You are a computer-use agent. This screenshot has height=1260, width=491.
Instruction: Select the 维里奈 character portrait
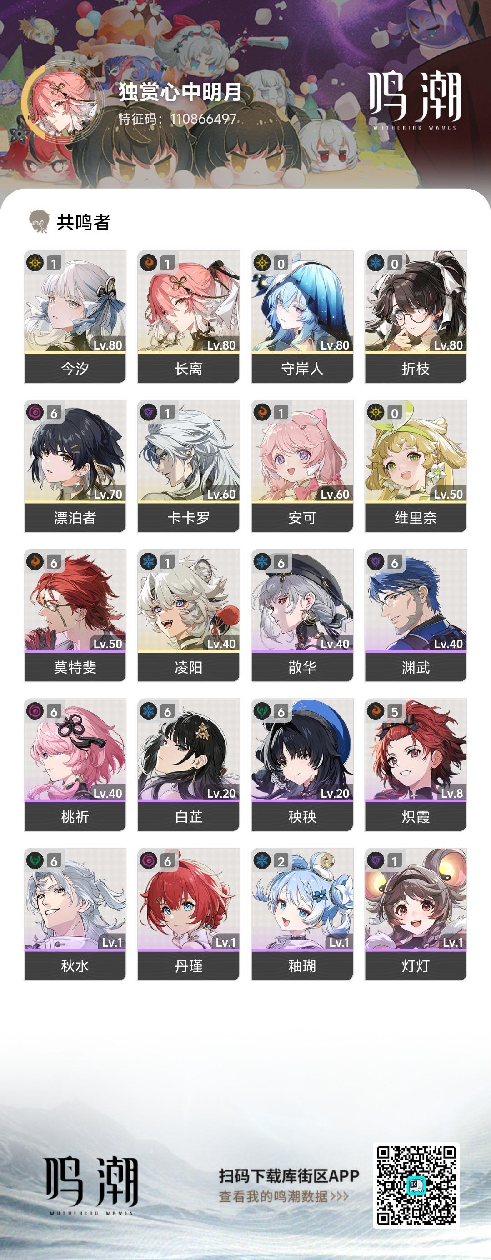click(416, 450)
